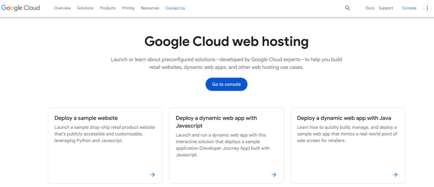Click the Go to console button

(x=226, y=84)
